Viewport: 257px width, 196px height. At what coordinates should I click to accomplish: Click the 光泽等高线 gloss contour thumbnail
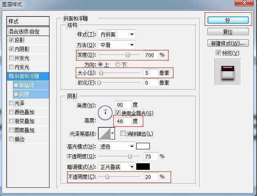point(105,133)
